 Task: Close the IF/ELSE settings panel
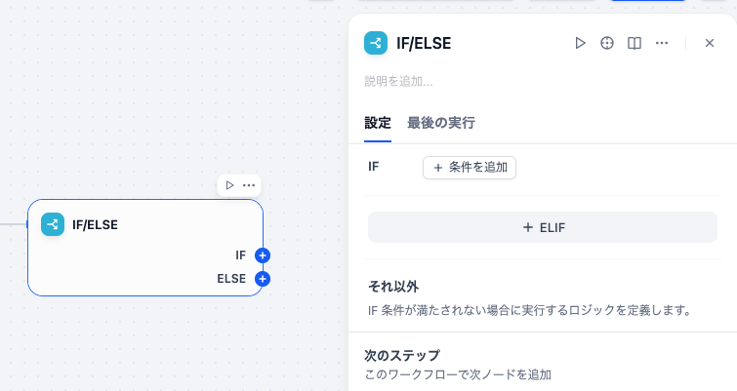(x=710, y=43)
